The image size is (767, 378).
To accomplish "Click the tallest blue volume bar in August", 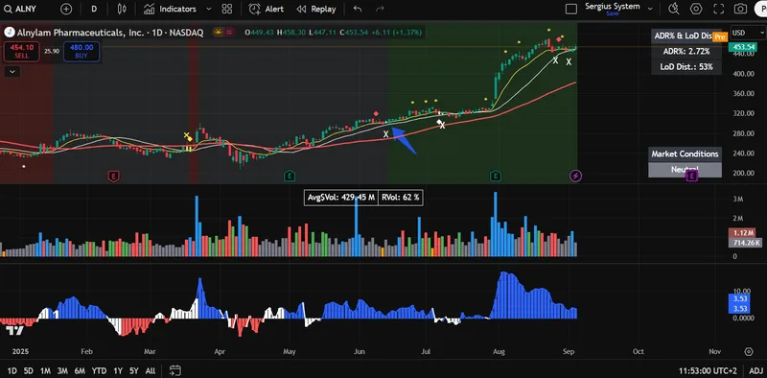I will pyautogui.click(x=495, y=224).
